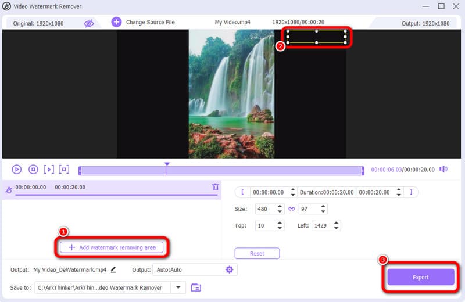Minimize the Video Watermark Remover window
Screen dimensions: 465x302
click(x=426, y=6)
